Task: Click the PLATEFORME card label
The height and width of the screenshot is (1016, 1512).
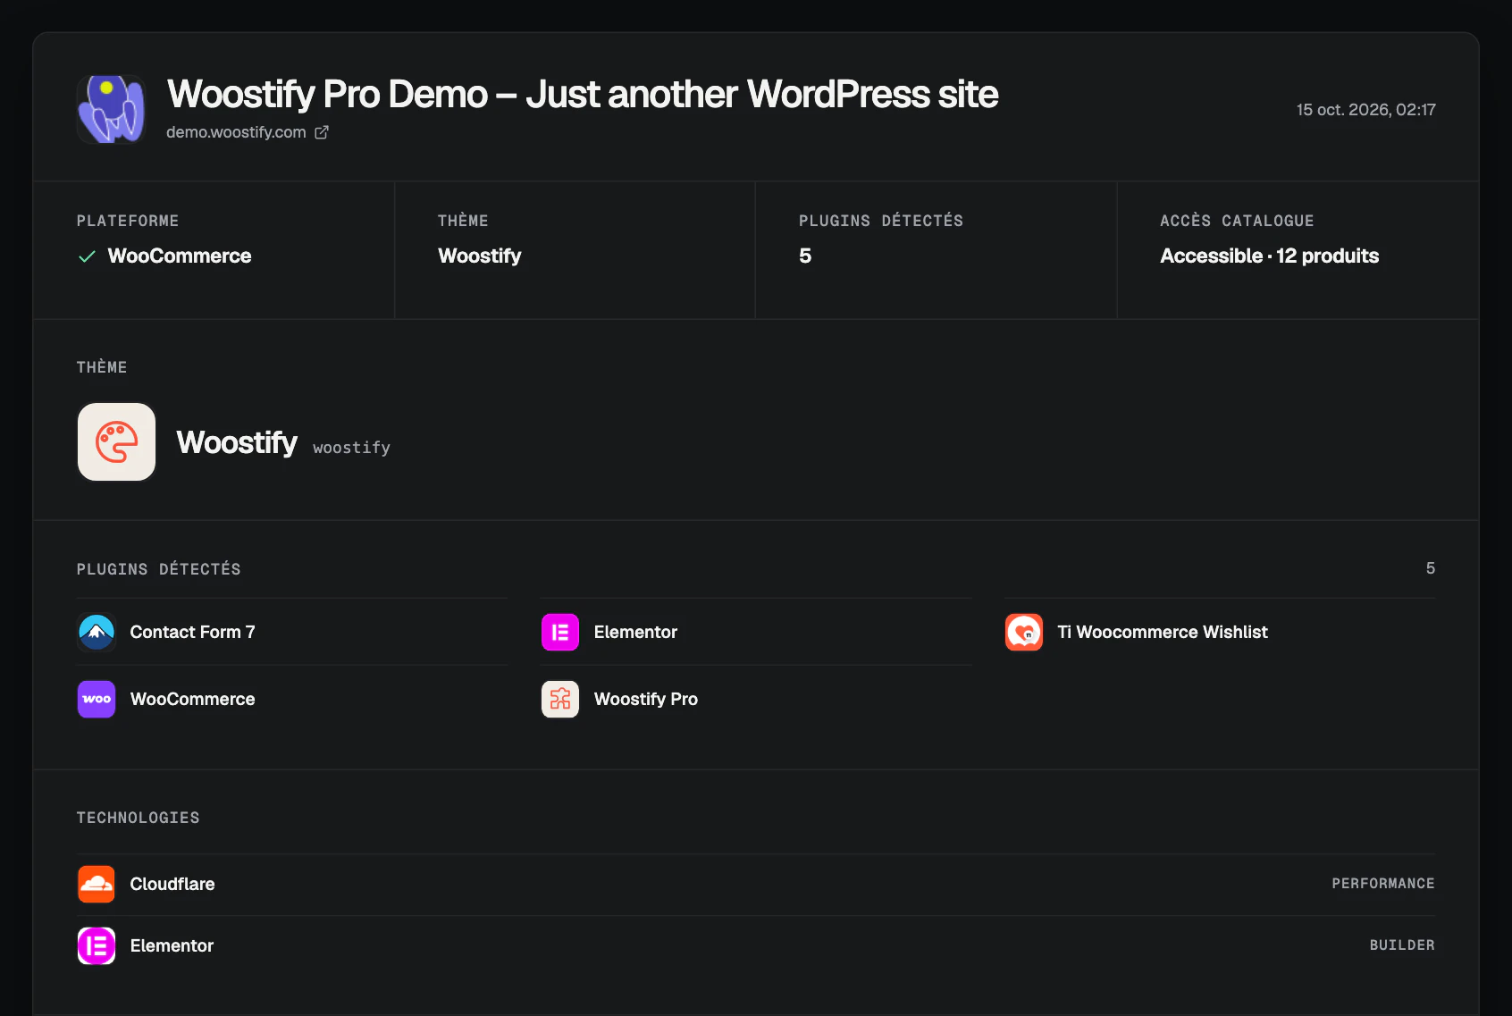Action: point(128,221)
